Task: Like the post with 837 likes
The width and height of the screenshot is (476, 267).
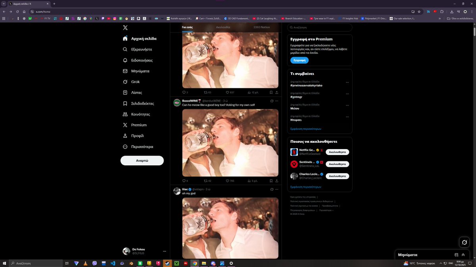Action: pos(230,92)
